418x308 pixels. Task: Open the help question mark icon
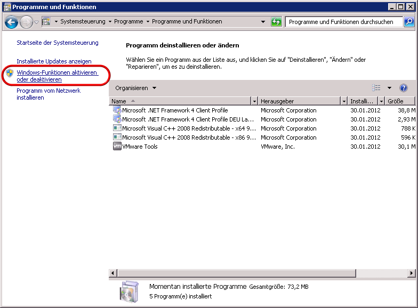click(x=403, y=88)
